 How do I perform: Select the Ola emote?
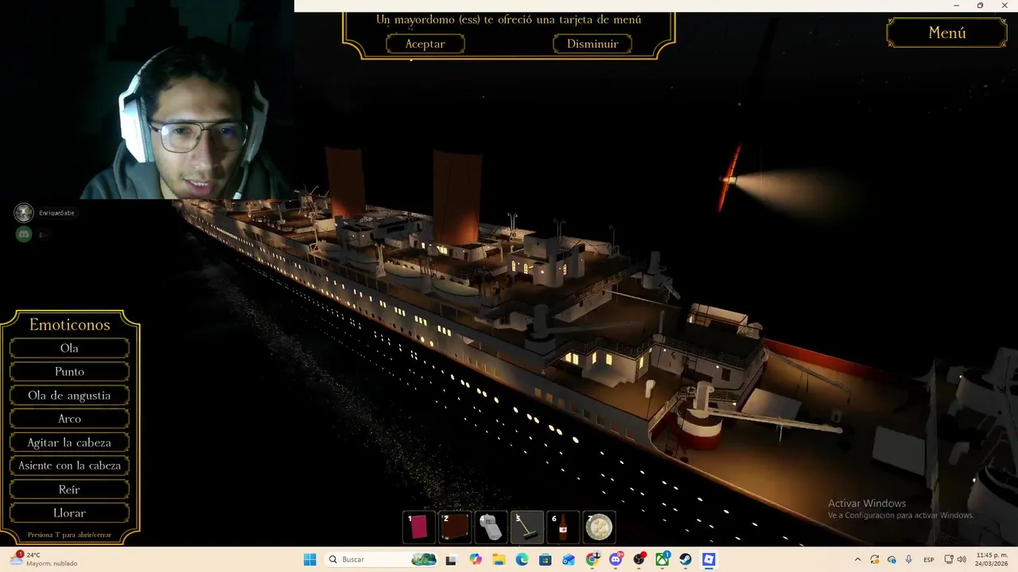pyautogui.click(x=69, y=348)
